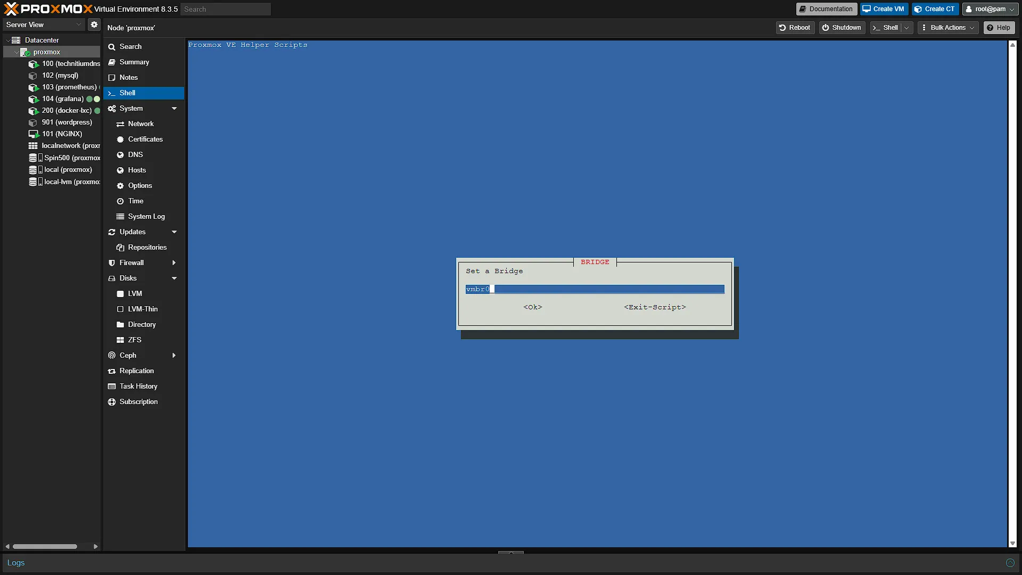Screen dimensions: 1022x575
Task: Collapse the Disks section arrow
Action: [174, 278]
